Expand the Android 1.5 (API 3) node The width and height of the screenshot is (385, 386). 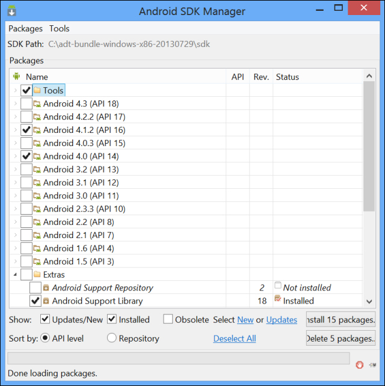pyautogui.click(x=16, y=262)
